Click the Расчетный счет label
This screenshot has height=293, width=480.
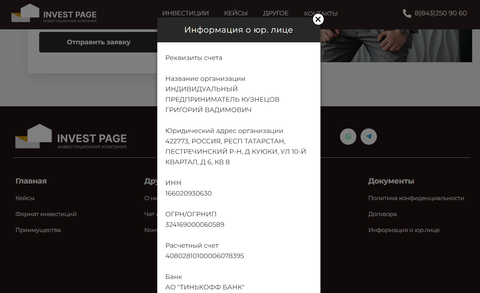[x=192, y=245]
